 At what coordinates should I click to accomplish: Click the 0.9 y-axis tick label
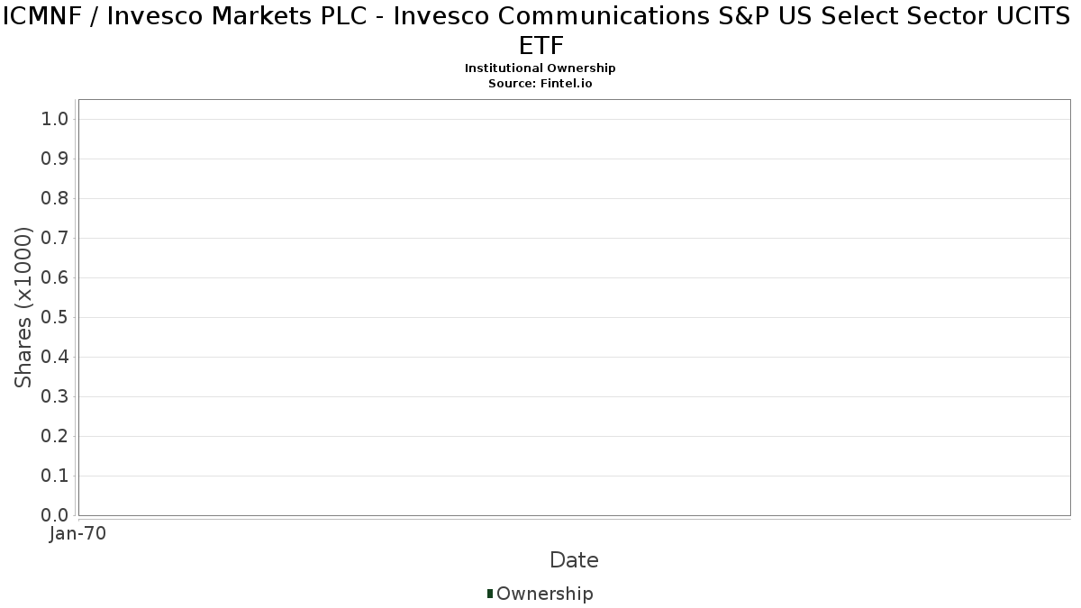pyautogui.click(x=56, y=159)
